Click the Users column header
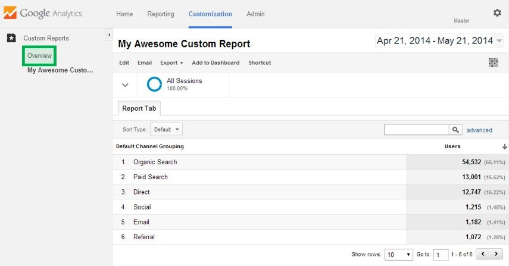 pyautogui.click(x=452, y=146)
